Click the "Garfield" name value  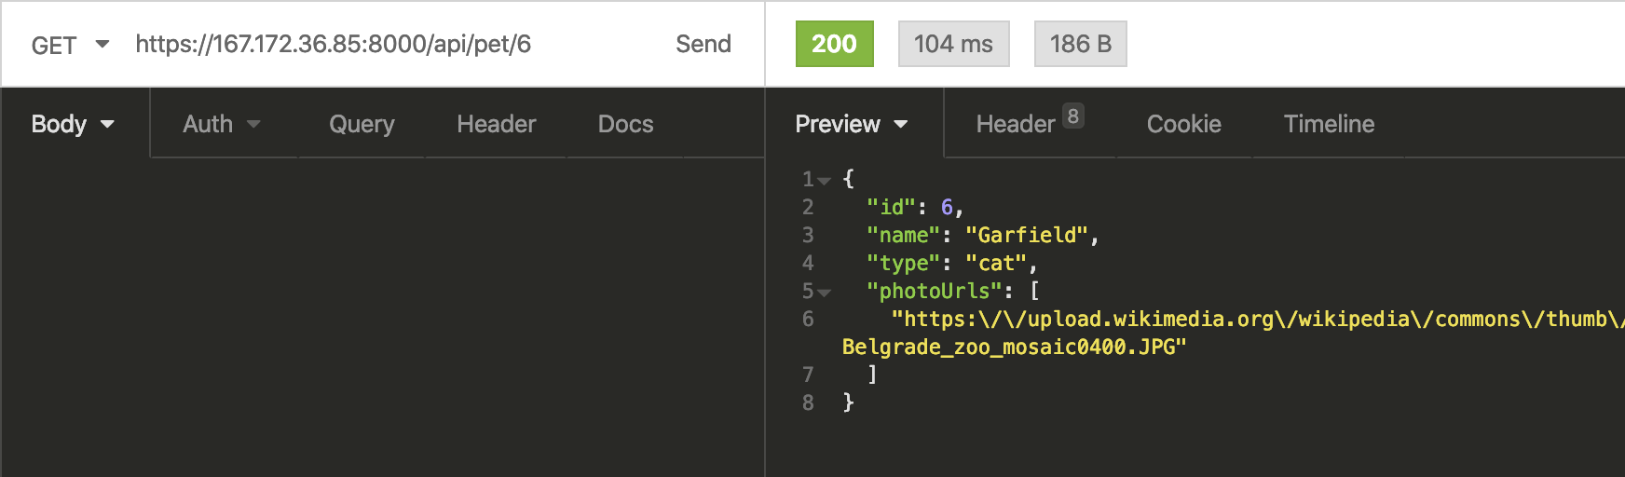1027,235
